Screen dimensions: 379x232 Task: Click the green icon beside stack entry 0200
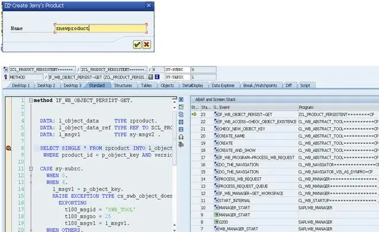[x=217, y=222]
